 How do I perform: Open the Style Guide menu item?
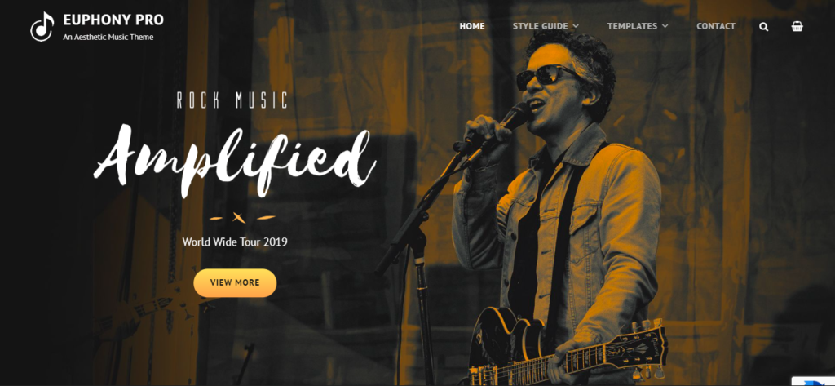tap(541, 26)
